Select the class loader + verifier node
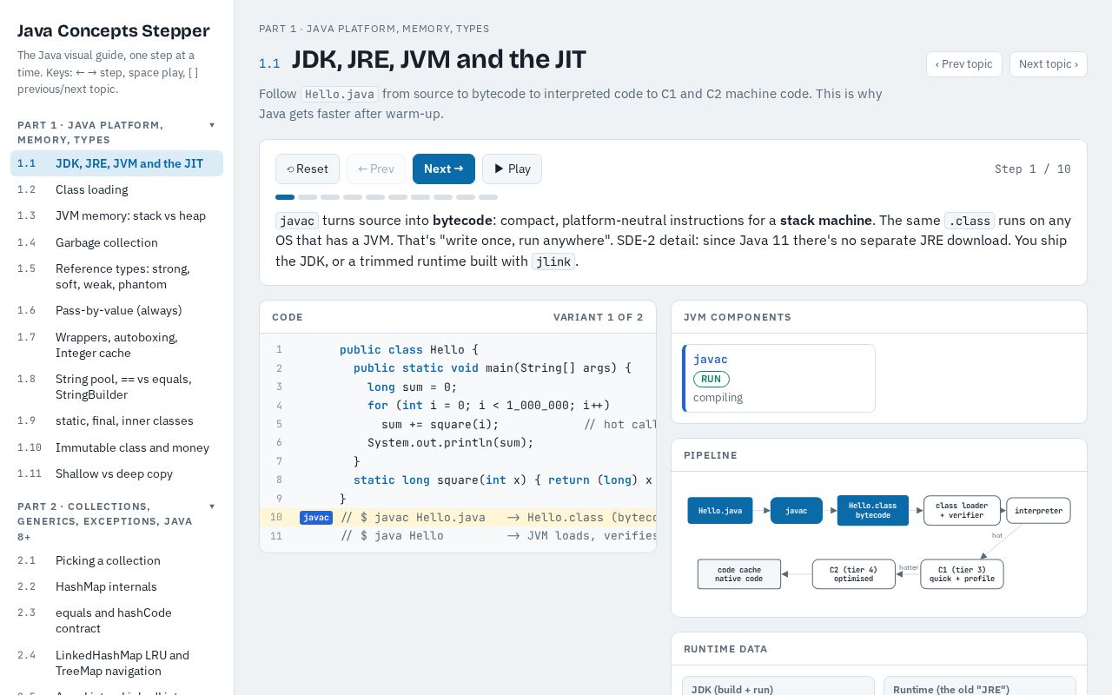Image resolution: width=1112 pixels, height=695 pixels. (x=962, y=510)
